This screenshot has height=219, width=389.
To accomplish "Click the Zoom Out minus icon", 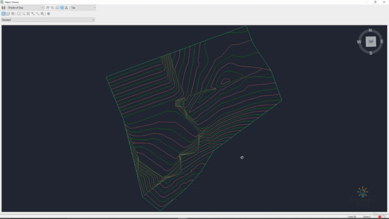I will tap(38, 14).
